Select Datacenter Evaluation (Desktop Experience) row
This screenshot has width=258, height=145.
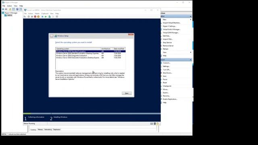pos(90,58)
